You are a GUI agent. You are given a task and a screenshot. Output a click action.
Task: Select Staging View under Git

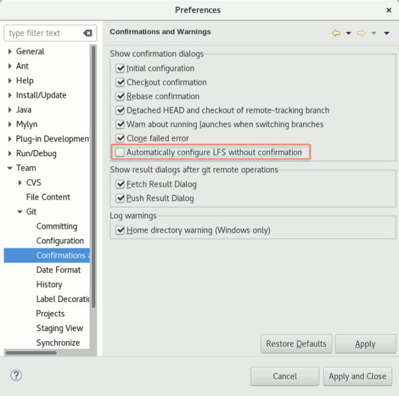pyautogui.click(x=59, y=328)
